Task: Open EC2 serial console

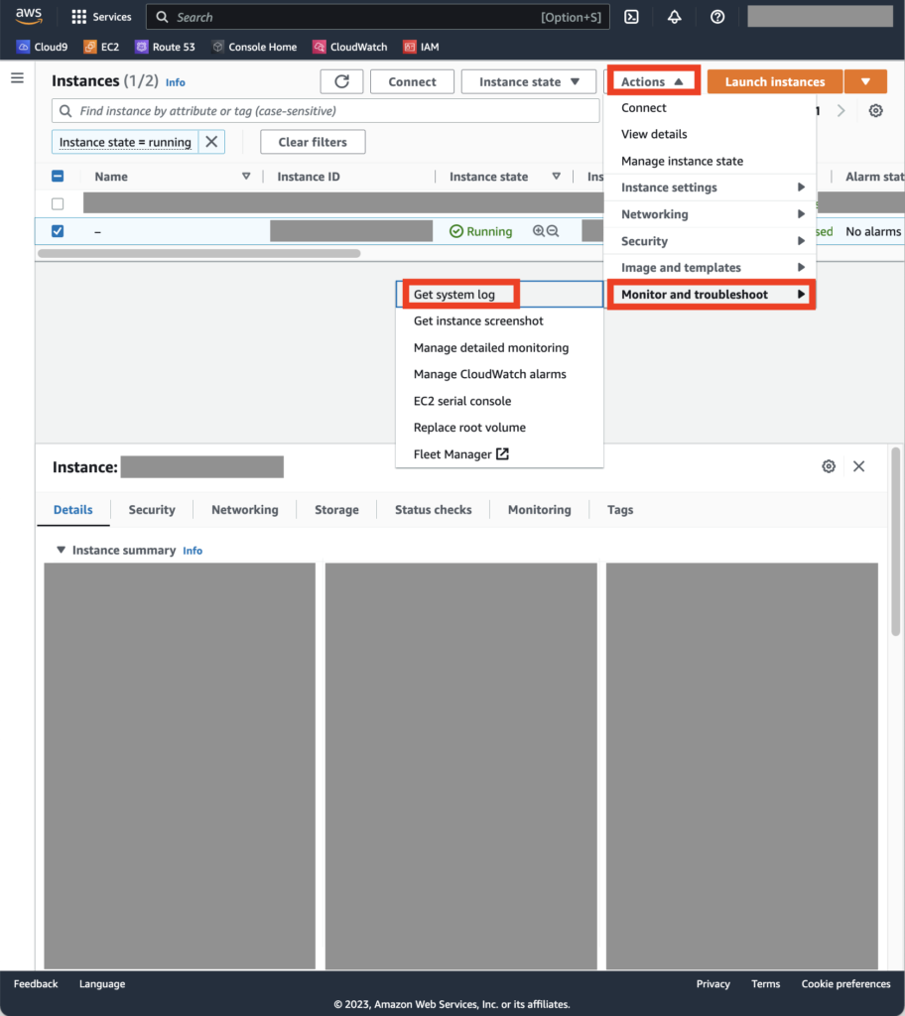Action: tap(499, 401)
